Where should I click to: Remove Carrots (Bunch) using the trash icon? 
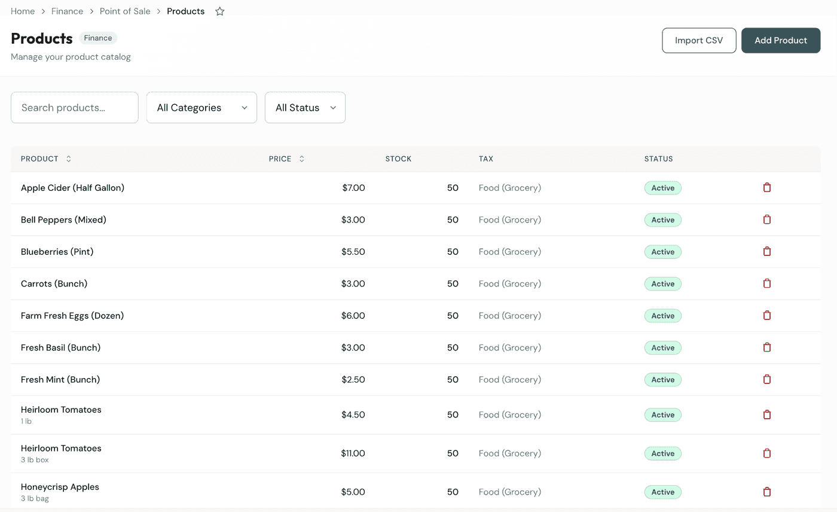(x=767, y=284)
